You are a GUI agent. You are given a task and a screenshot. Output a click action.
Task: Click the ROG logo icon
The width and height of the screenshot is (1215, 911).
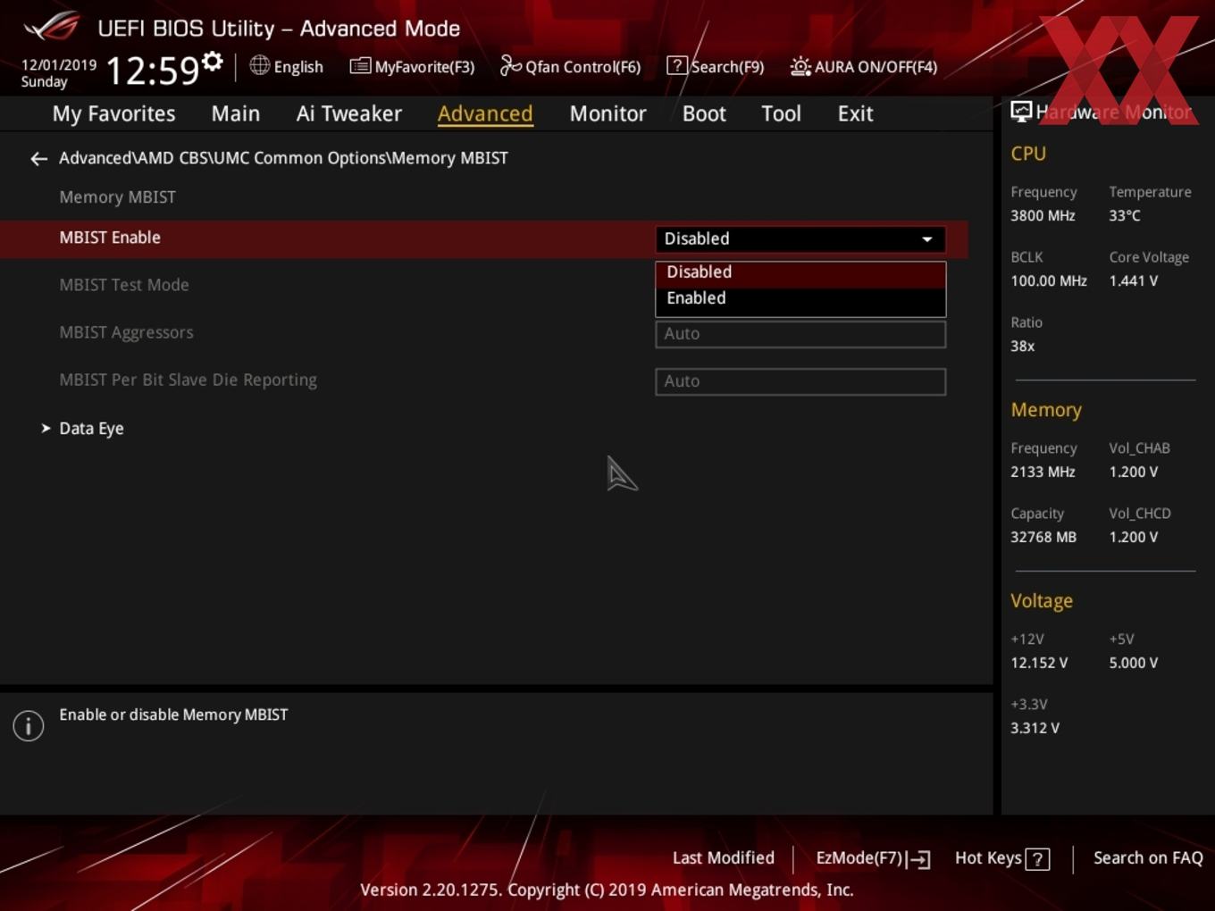pos(52,27)
